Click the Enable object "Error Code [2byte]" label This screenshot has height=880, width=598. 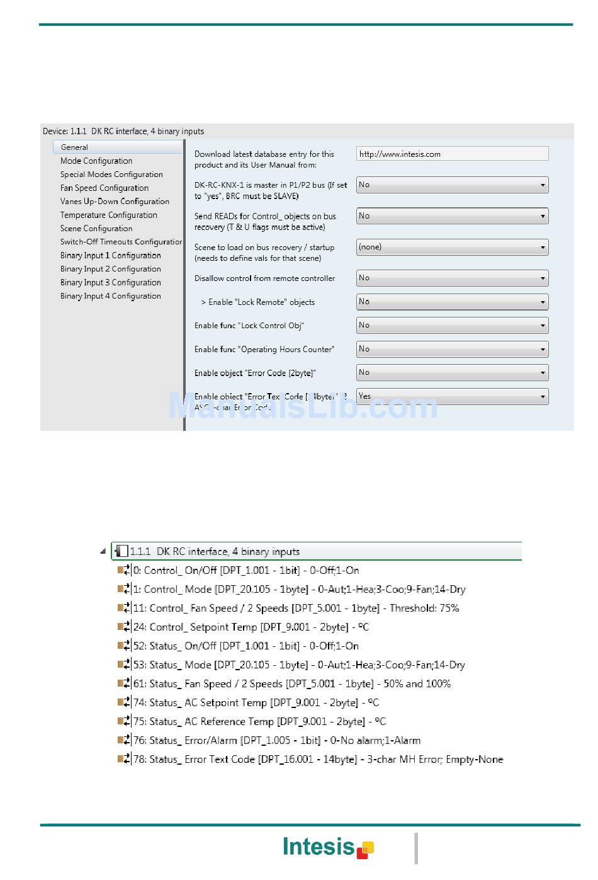click(x=255, y=373)
